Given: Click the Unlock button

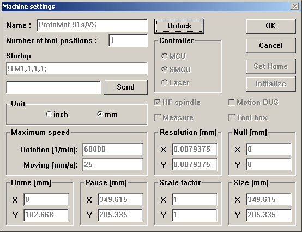Looking at the screenshot, I should point(179,26).
